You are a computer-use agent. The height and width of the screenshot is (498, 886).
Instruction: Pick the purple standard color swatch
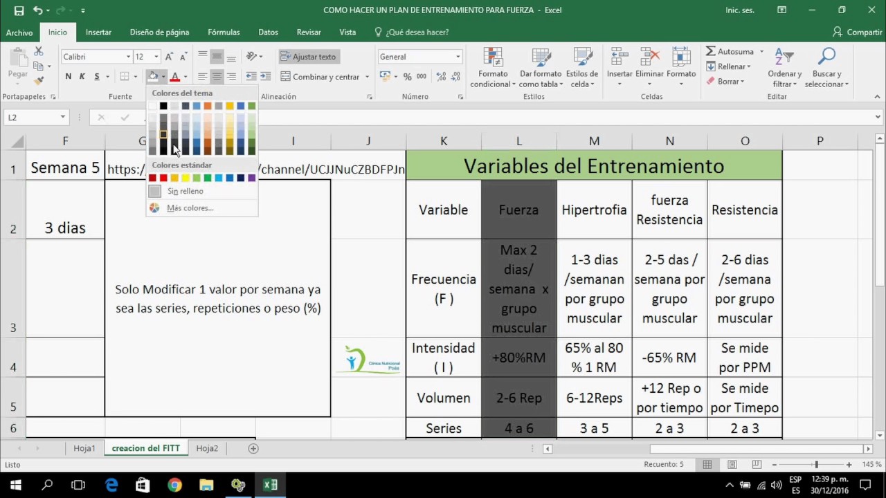251,178
